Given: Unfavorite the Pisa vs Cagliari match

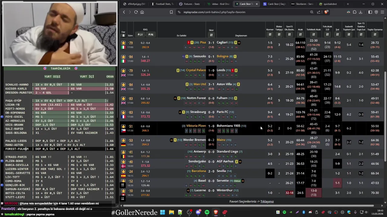Looking at the screenshot, I should tap(123, 43).
